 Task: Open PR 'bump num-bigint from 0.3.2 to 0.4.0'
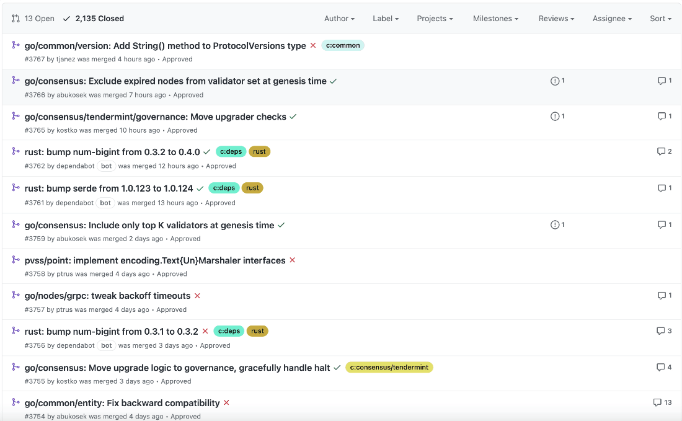coord(112,153)
